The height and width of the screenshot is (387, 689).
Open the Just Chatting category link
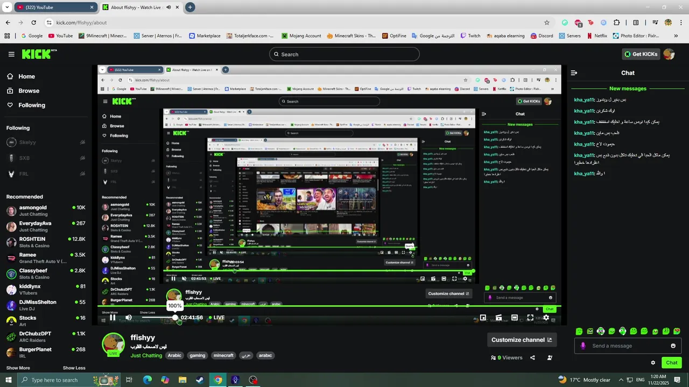146,355
